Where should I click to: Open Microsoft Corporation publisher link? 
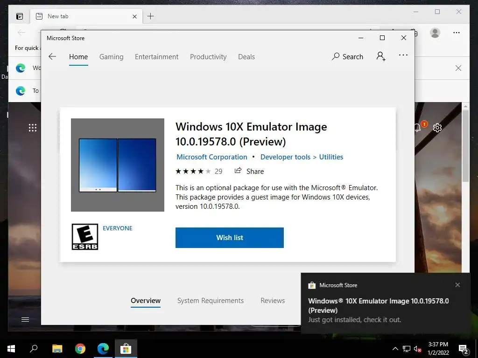click(x=212, y=157)
